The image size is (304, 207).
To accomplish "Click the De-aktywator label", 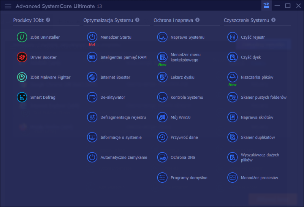I will pyautogui.click(x=112, y=97).
